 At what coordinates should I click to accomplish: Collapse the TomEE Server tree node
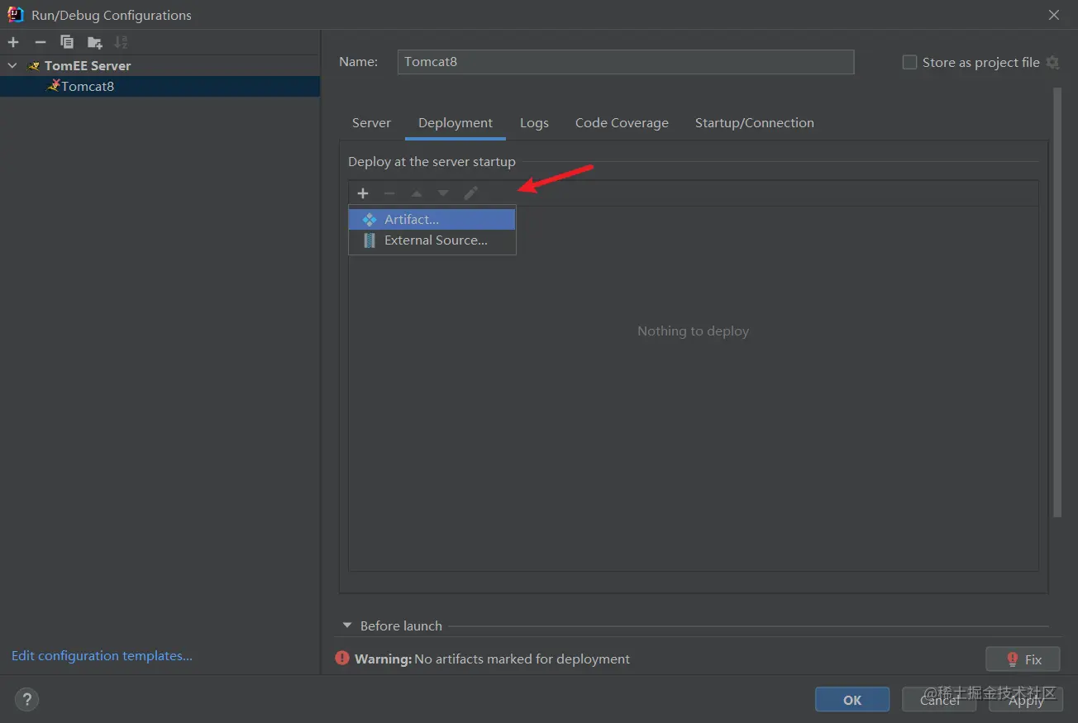pyautogui.click(x=12, y=65)
